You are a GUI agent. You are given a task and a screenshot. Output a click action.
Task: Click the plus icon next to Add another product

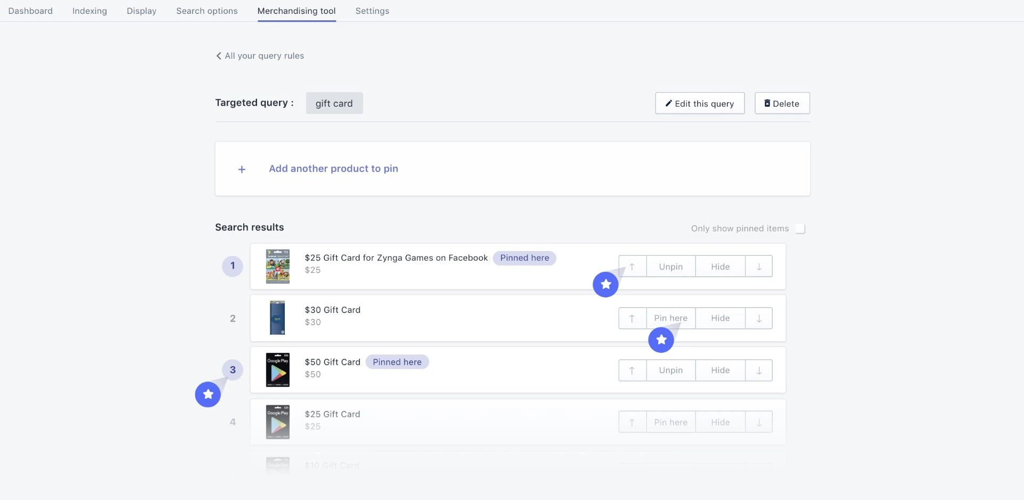click(242, 168)
